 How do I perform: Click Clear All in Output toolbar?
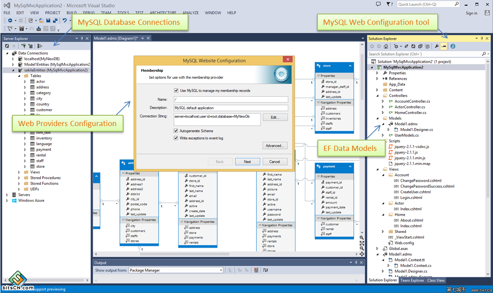256,270
